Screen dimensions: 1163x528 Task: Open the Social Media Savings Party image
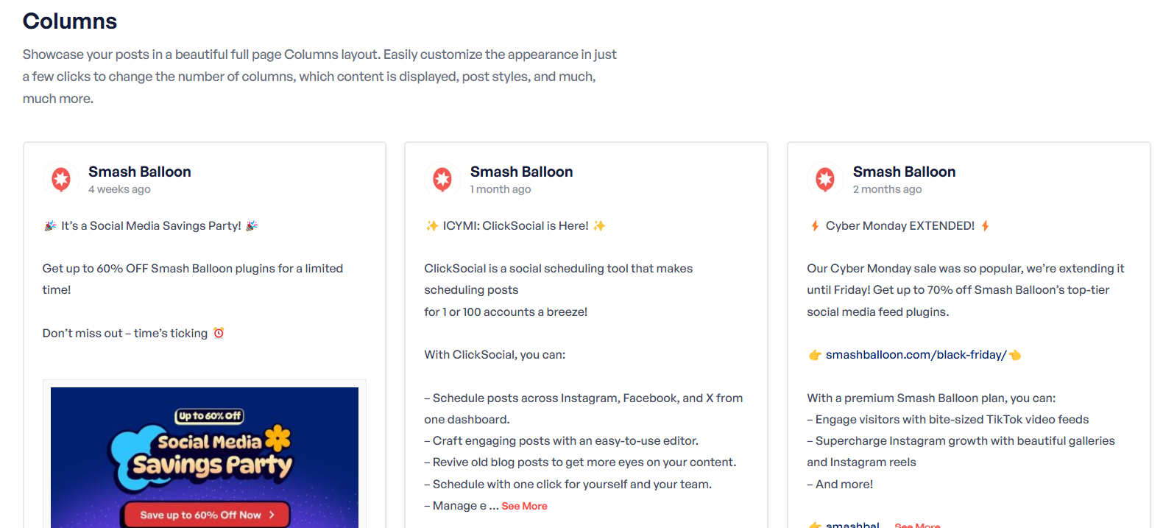(x=205, y=457)
